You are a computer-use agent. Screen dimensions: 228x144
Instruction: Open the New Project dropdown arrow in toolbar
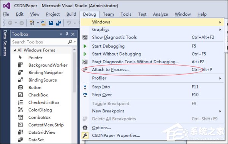click(x=38, y=23)
